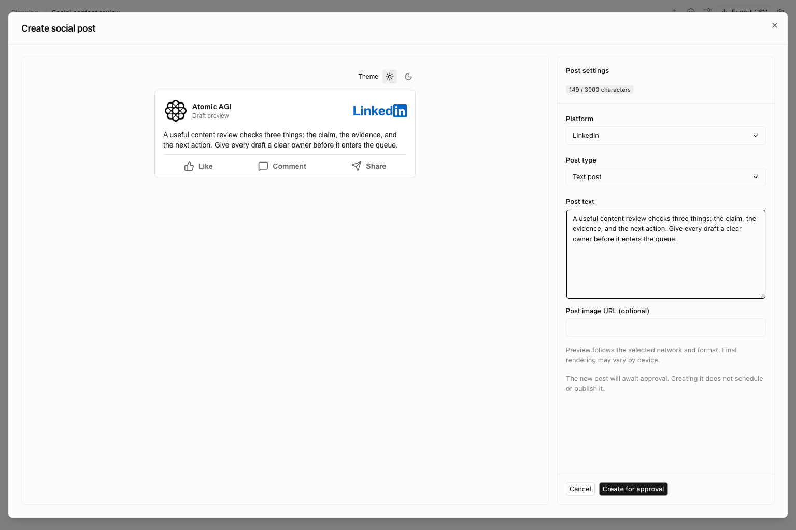This screenshot has height=530, width=796.
Task: Click the Create social post title
Action: 59,28
